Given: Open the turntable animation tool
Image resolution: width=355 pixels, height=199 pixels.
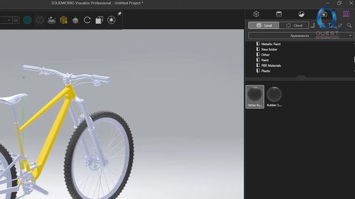Looking at the screenshot, I should pyautogui.click(x=52, y=20).
